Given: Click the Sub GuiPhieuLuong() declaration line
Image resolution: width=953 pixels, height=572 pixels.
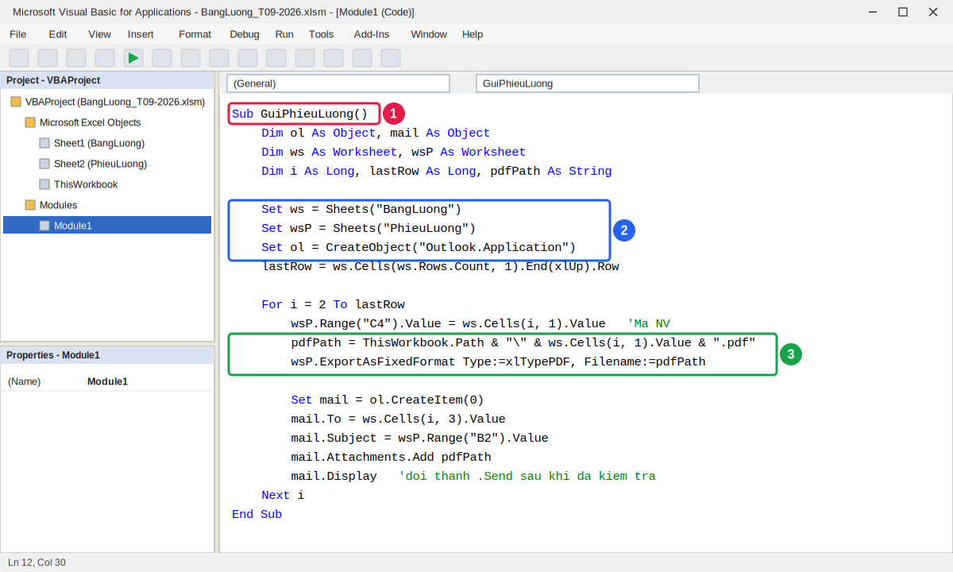Looking at the screenshot, I should pos(300,114).
